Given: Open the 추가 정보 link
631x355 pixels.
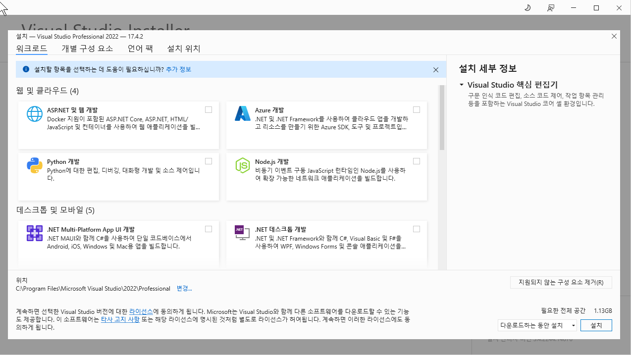Looking at the screenshot, I should coord(178,69).
